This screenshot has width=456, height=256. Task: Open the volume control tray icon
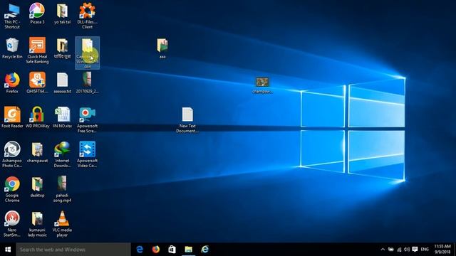coord(407,250)
